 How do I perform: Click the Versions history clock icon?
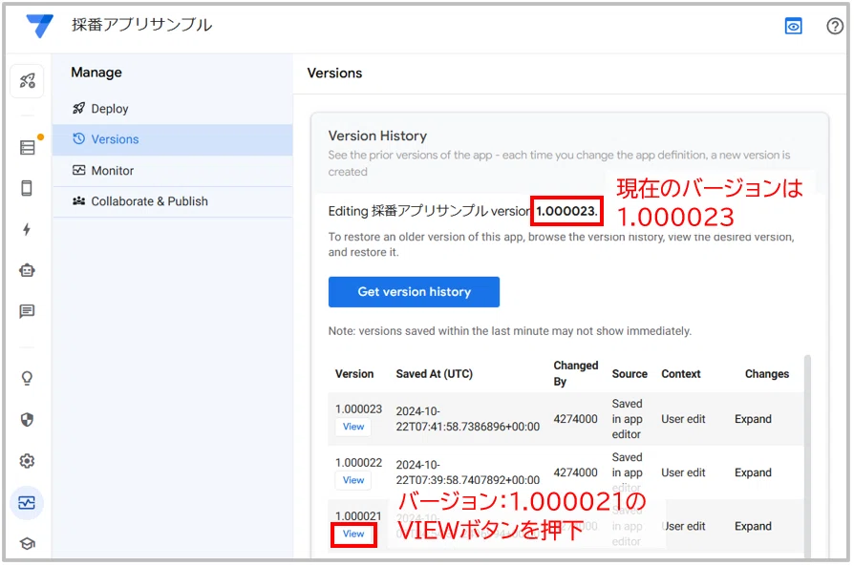(79, 138)
